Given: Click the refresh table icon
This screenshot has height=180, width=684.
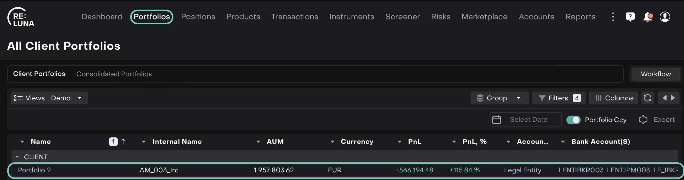Looking at the screenshot, I should [648, 98].
